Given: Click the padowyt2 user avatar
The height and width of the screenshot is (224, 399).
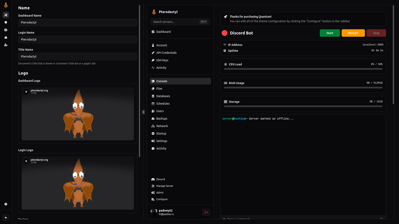Looking at the screenshot, I should pos(154,212).
